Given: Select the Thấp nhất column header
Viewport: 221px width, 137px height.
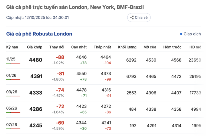Looking at the screenshot, I should (102, 47).
